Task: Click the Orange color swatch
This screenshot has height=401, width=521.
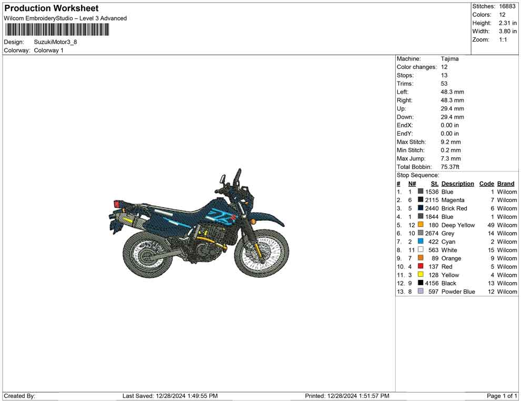Action: [x=420, y=258]
